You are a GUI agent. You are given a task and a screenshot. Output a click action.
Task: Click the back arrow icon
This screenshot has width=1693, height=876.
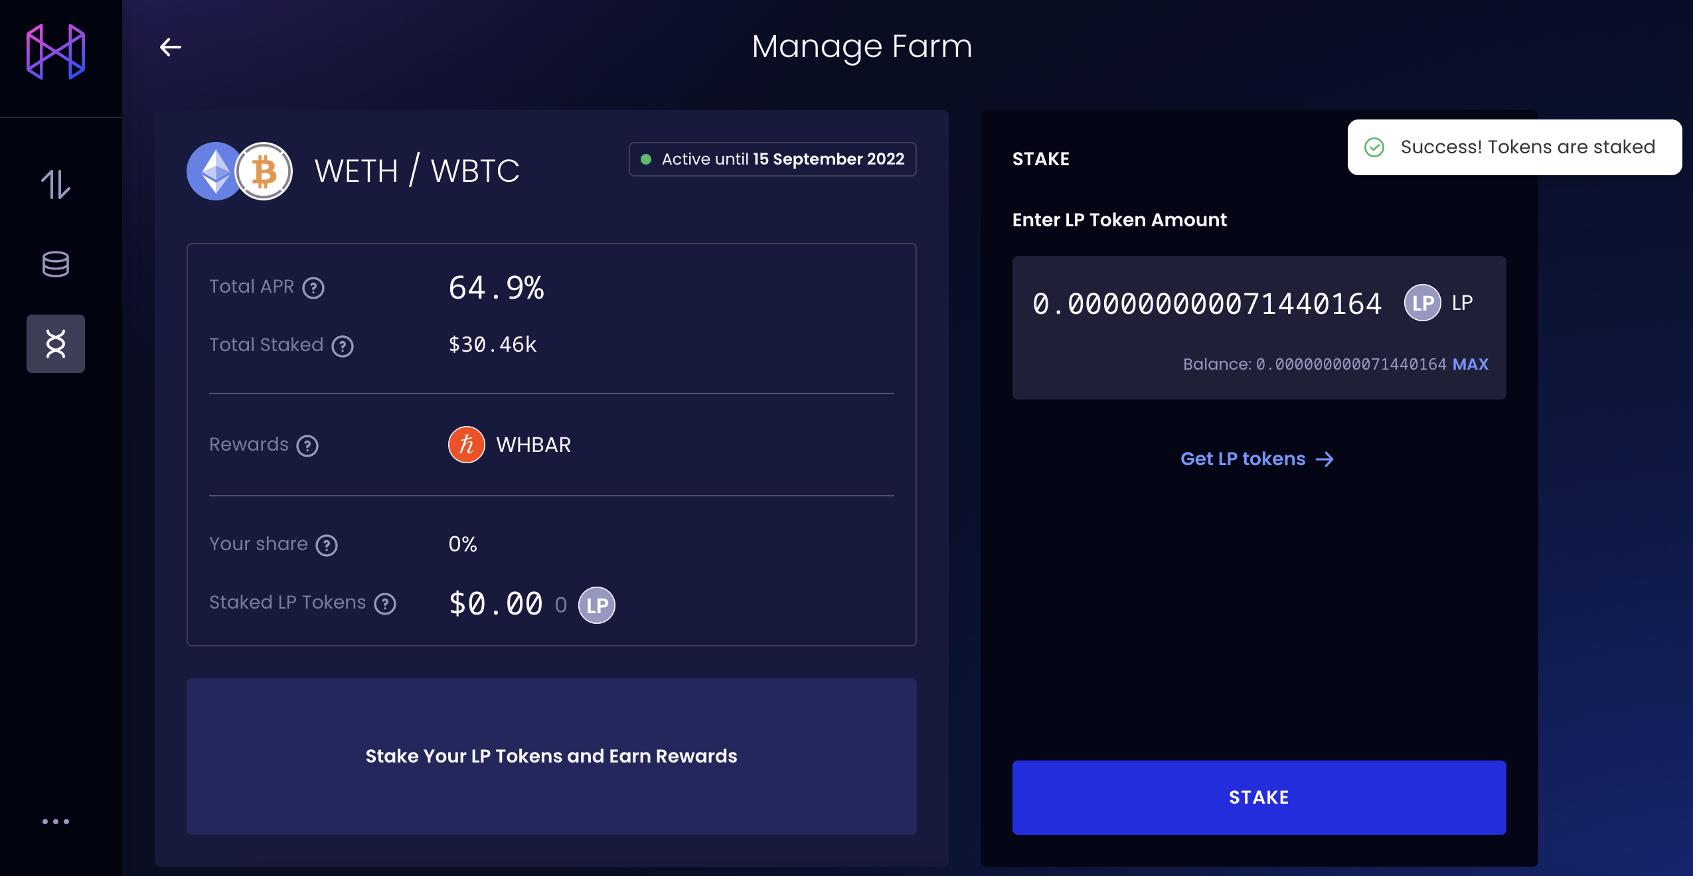point(171,47)
